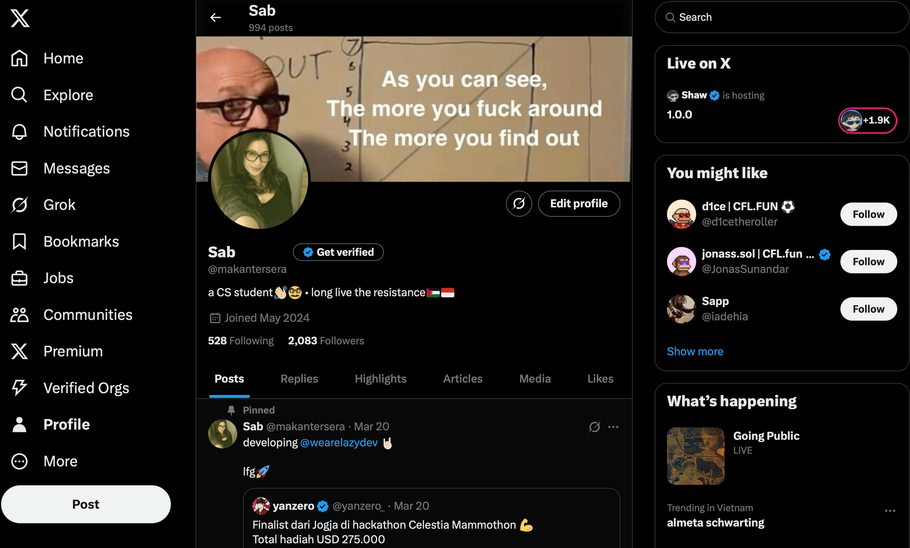The height and width of the screenshot is (548, 910).
Task: Click the Edit profile button
Action: [x=579, y=204]
